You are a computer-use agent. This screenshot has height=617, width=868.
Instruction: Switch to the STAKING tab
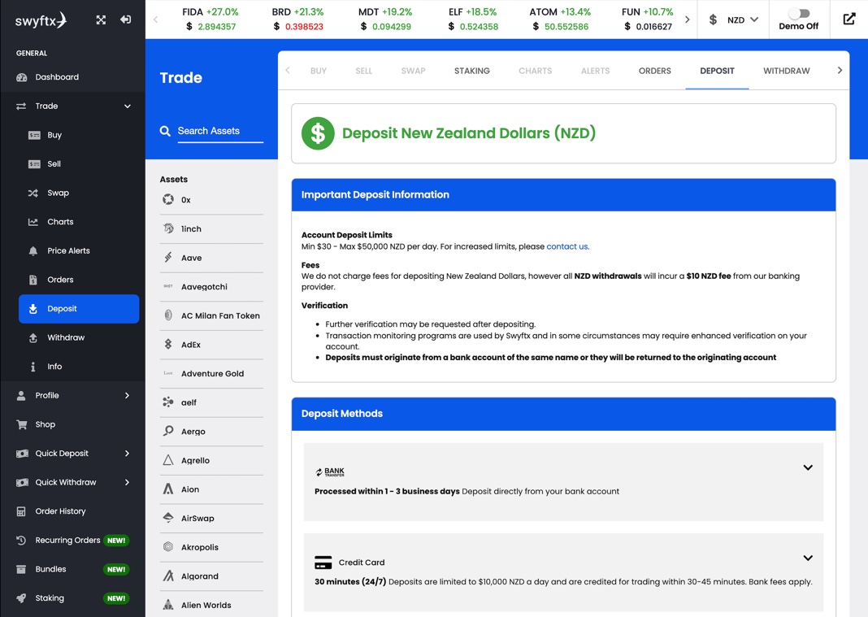tap(472, 71)
